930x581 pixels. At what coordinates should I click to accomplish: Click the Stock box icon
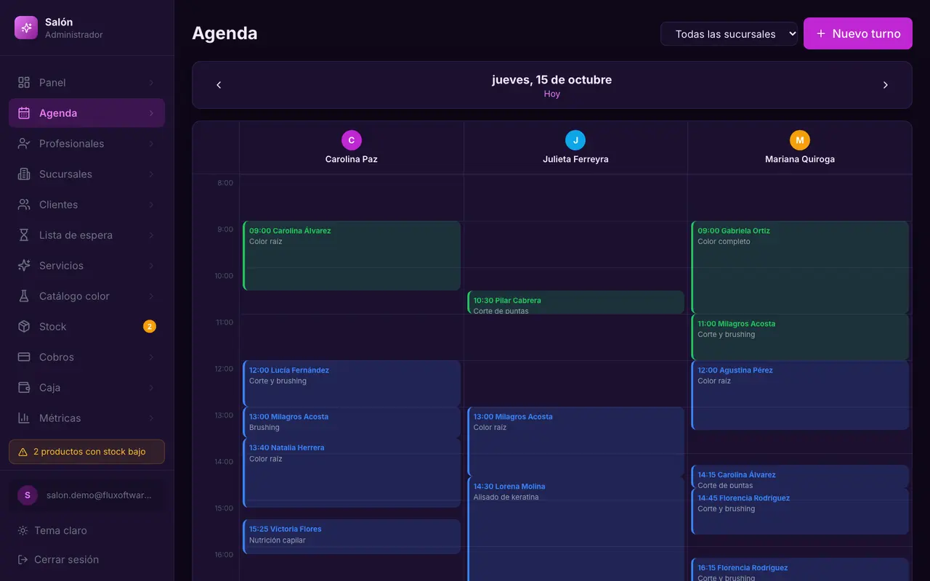point(24,327)
